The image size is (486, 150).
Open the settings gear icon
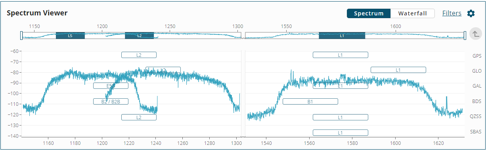click(471, 13)
